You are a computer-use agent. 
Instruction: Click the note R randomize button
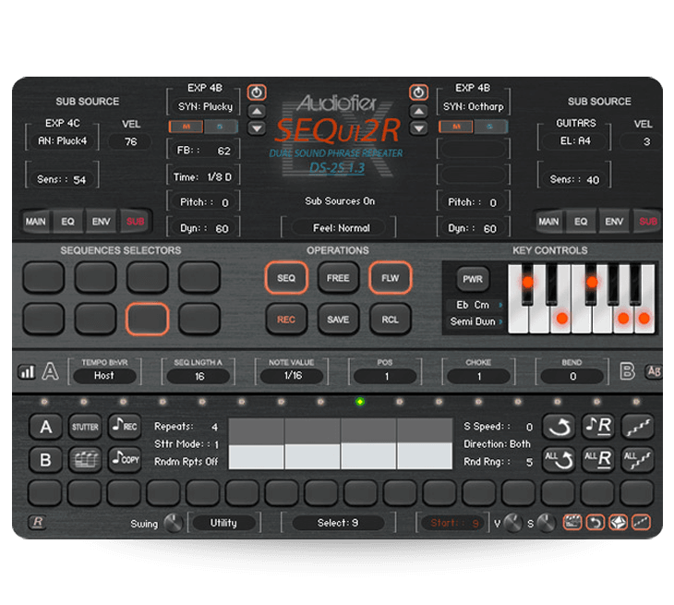(598, 426)
